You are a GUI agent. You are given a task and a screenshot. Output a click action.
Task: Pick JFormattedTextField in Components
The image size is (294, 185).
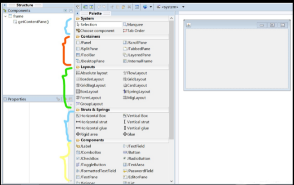click(96, 171)
